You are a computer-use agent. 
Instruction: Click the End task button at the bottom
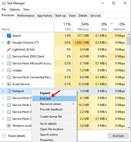tap(118, 136)
